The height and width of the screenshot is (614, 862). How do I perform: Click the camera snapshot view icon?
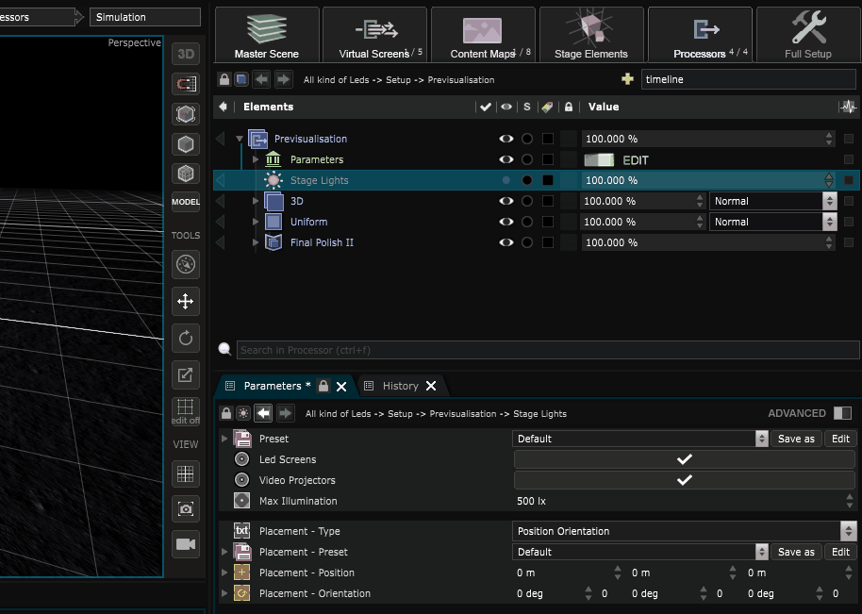click(x=185, y=509)
